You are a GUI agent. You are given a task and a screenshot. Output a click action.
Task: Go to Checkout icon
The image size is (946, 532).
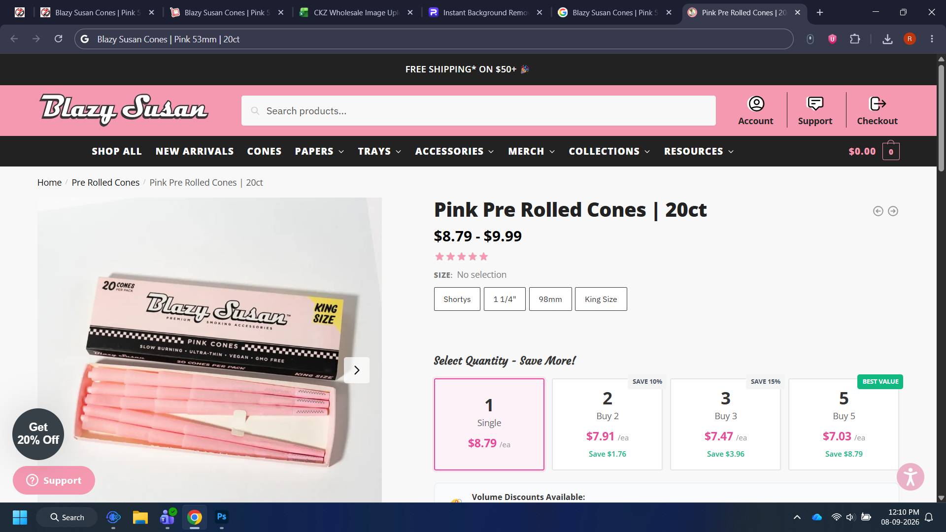pos(877,104)
